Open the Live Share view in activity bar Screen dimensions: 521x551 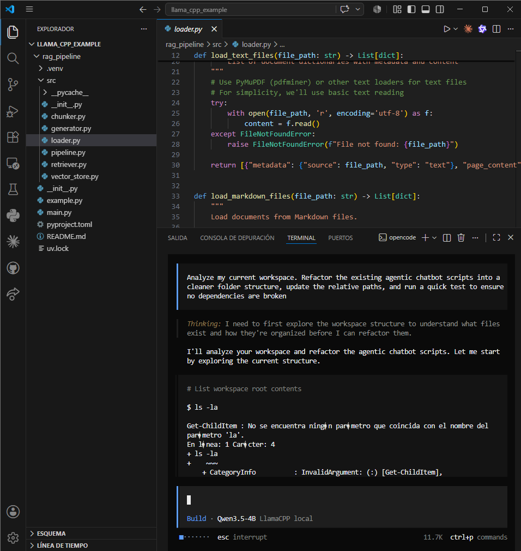tap(13, 294)
